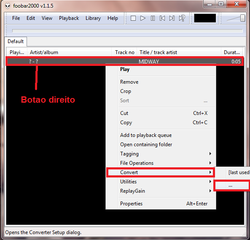The width and height of the screenshot is (250, 240).
Task: Click the volume slider handle
Action: point(242,18)
